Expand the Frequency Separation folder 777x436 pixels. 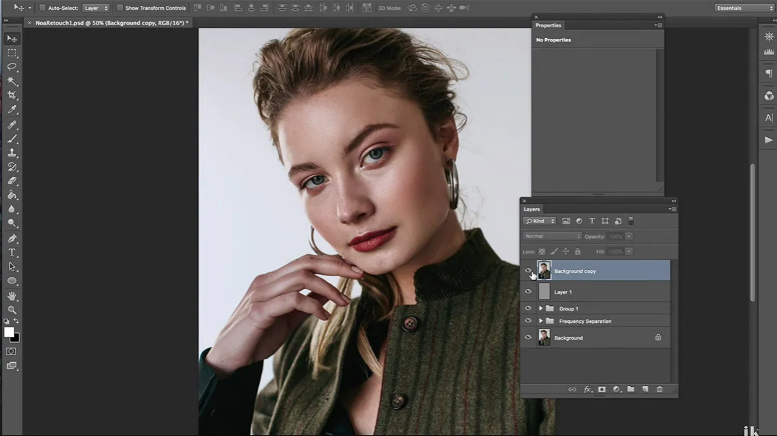tap(541, 321)
